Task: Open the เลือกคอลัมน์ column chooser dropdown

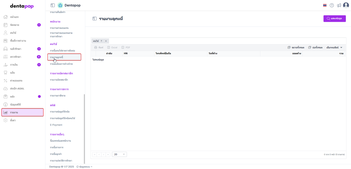Action: 334,47
